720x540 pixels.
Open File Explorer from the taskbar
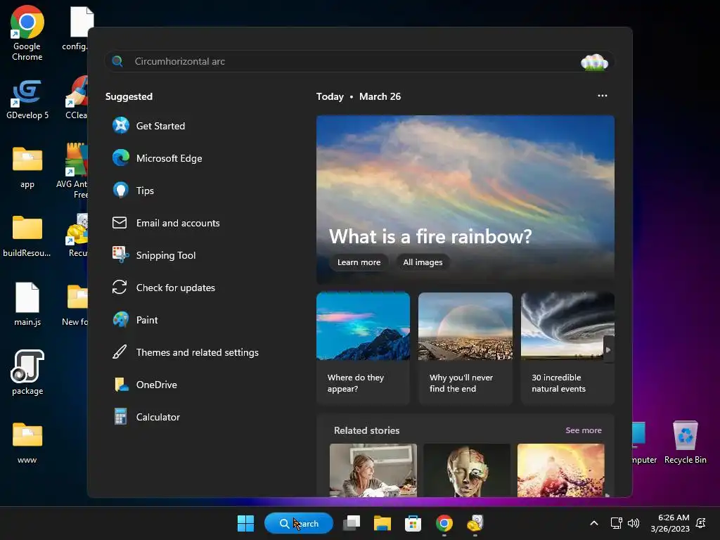click(382, 523)
